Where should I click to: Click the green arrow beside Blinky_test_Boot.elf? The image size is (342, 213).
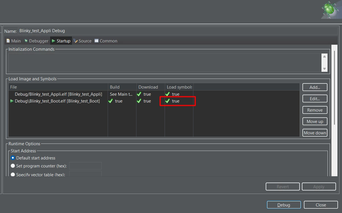[x=12, y=101]
